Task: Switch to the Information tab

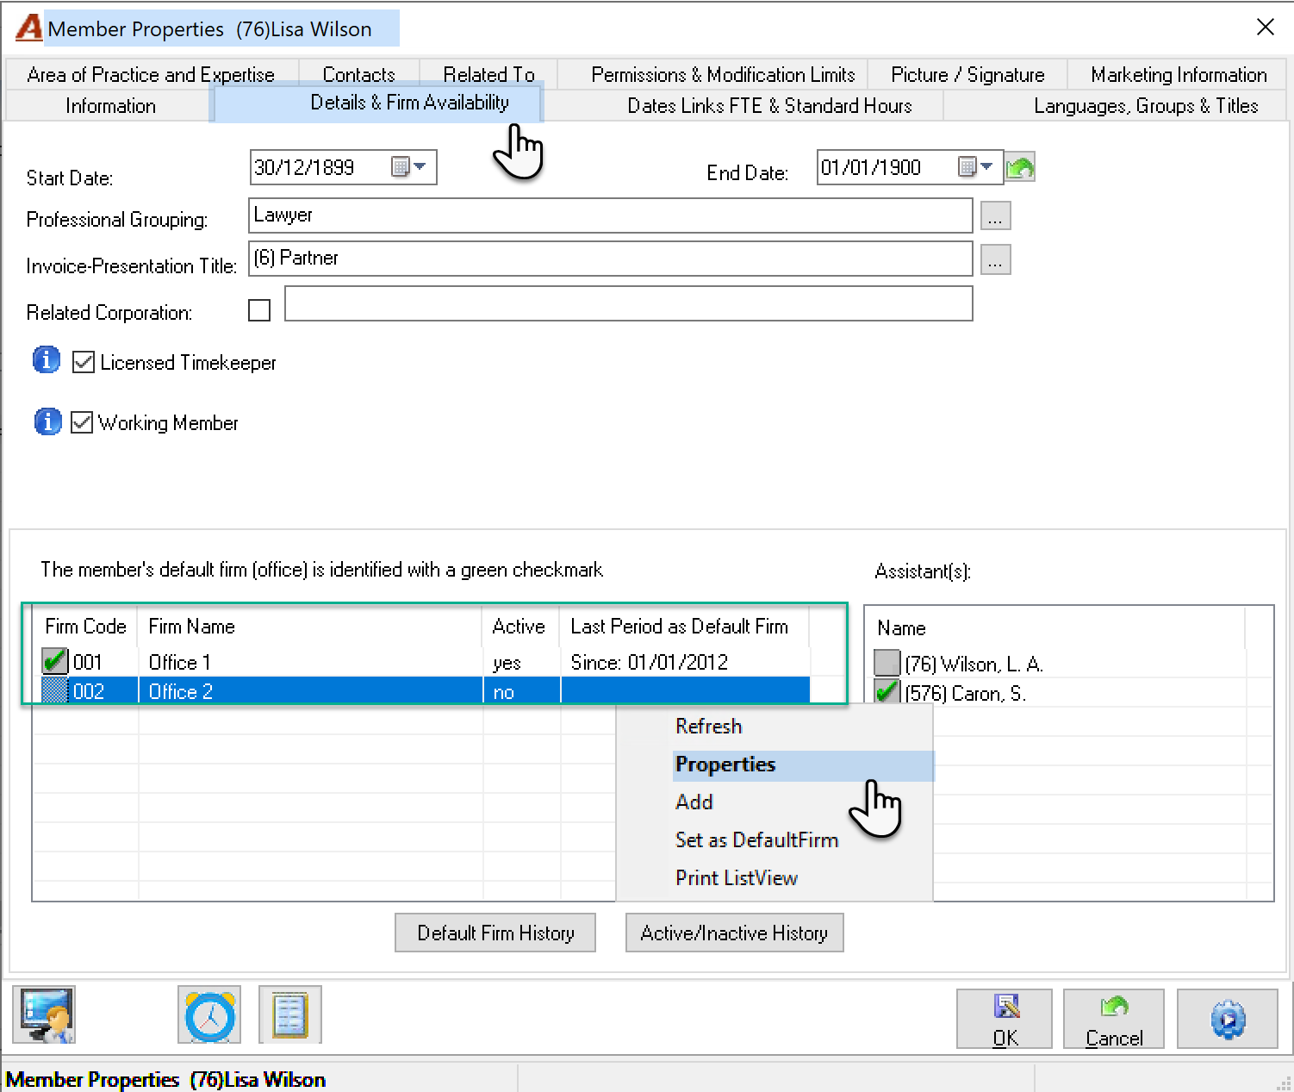Action: coord(110,106)
